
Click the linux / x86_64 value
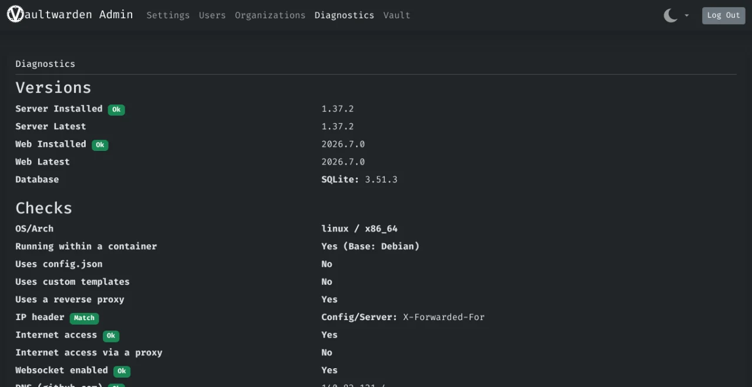click(x=360, y=228)
